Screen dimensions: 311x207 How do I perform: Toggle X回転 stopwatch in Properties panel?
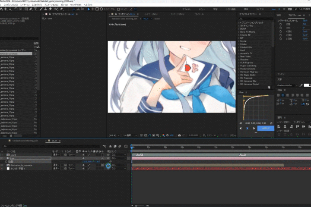pyautogui.click(x=280, y=31)
